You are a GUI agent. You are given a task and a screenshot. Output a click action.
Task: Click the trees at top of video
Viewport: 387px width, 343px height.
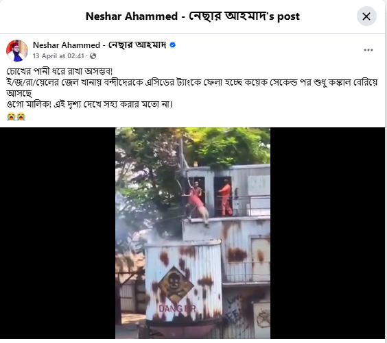click(x=193, y=147)
